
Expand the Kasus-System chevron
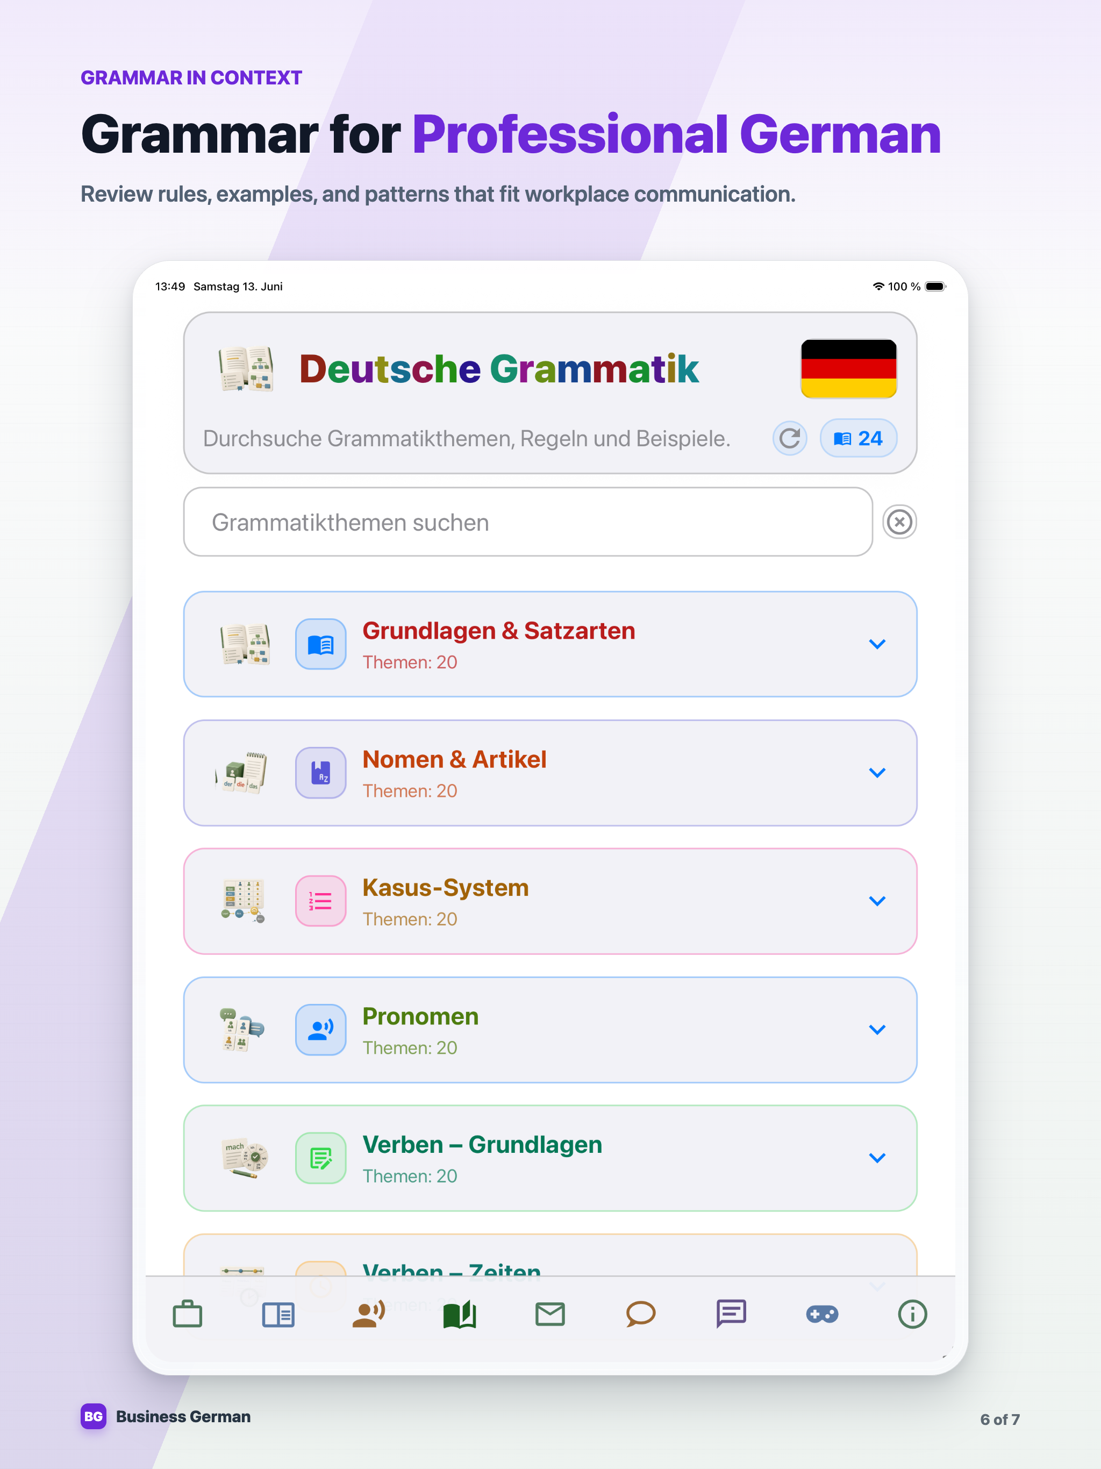877,901
